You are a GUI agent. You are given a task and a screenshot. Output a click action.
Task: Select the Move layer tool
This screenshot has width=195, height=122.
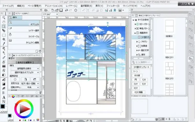click(x=4, y=31)
